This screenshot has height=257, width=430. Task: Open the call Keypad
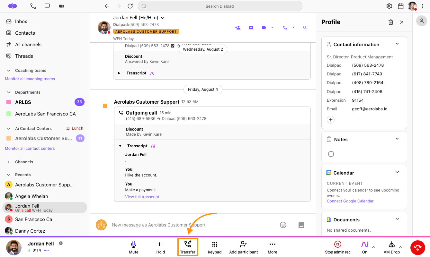[215, 247]
